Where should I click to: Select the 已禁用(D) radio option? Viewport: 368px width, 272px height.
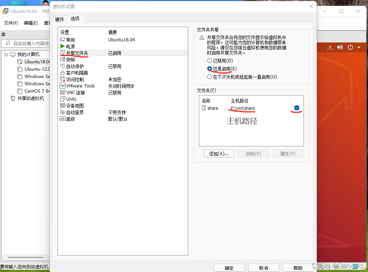[x=209, y=60]
